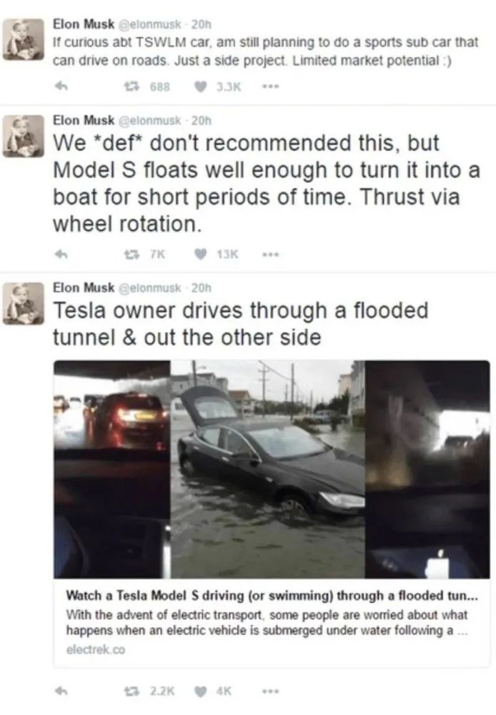Reply to the flooded tunnel tweet

pos(61,691)
